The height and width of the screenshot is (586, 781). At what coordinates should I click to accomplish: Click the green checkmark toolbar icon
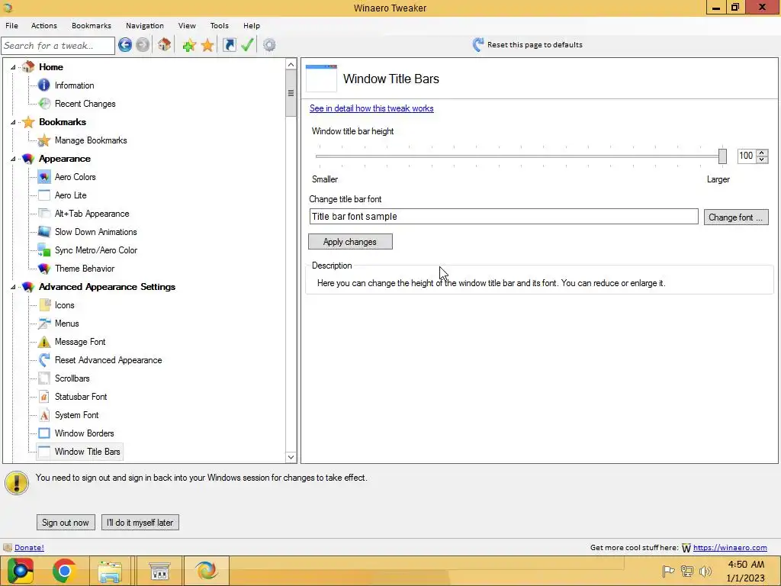(247, 45)
